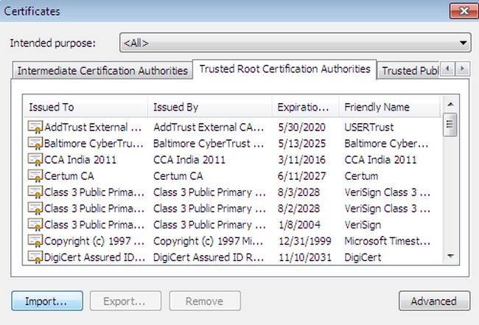Click Issued By 'AddTrust External CA...' cell
This screenshot has height=325, width=479.
209,127
